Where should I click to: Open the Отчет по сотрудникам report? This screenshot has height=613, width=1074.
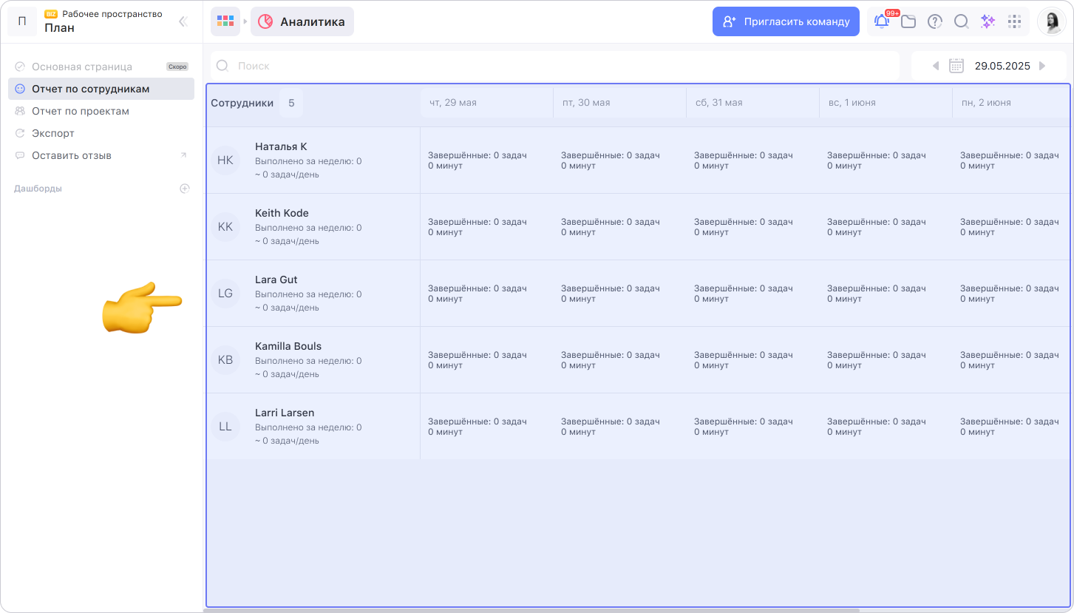(x=91, y=89)
